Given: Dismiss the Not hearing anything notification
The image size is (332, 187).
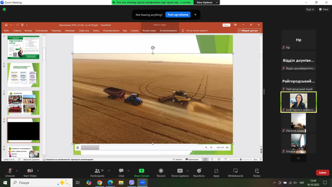Looking at the screenshot, I should coord(195,15).
